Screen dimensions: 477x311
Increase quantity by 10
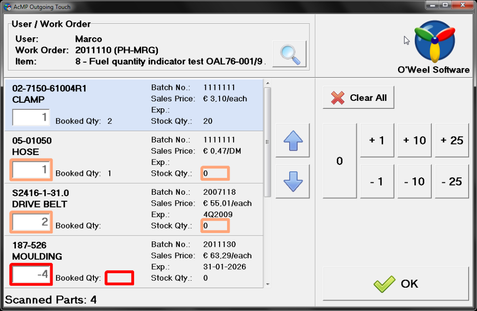click(x=414, y=140)
